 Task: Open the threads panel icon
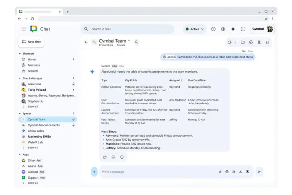coord(267,42)
